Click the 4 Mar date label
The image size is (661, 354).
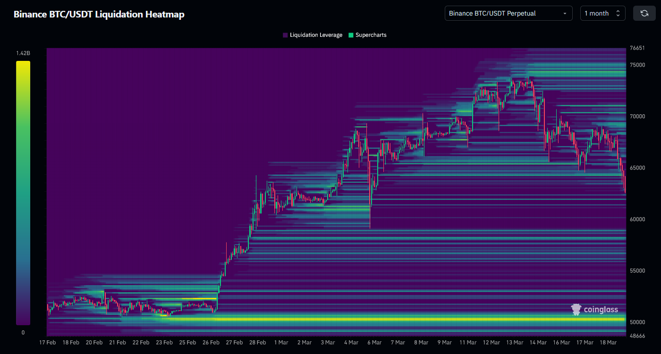pos(351,343)
